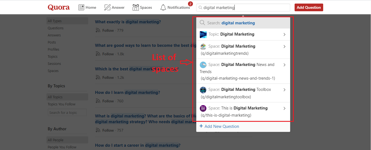Select All Types filter
371x150 pixels.
click(x=67, y=21)
